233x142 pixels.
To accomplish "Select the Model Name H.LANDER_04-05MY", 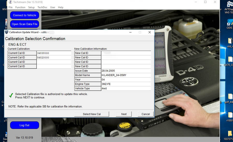I will click(114, 75).
